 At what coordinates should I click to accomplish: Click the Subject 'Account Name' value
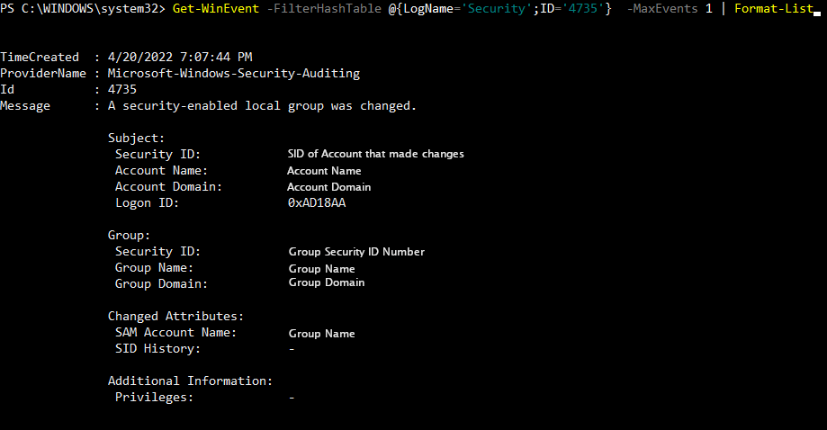coord(324,171)
